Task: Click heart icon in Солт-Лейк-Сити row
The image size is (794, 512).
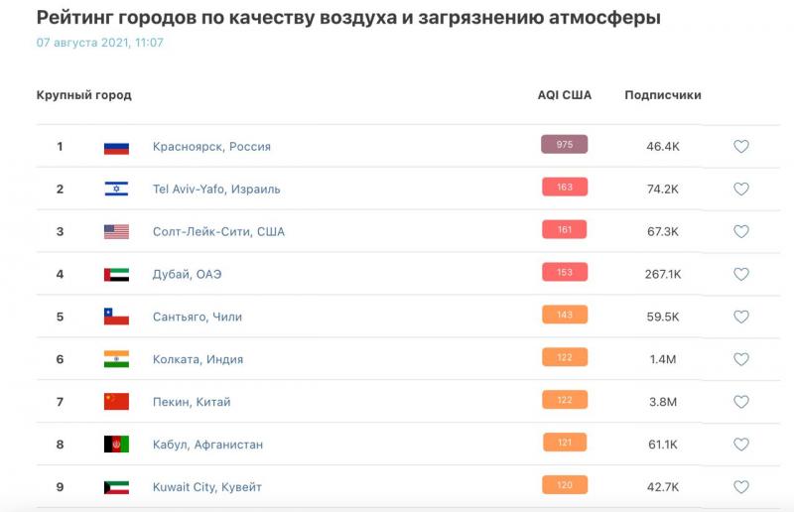Action: coord(740,231)
